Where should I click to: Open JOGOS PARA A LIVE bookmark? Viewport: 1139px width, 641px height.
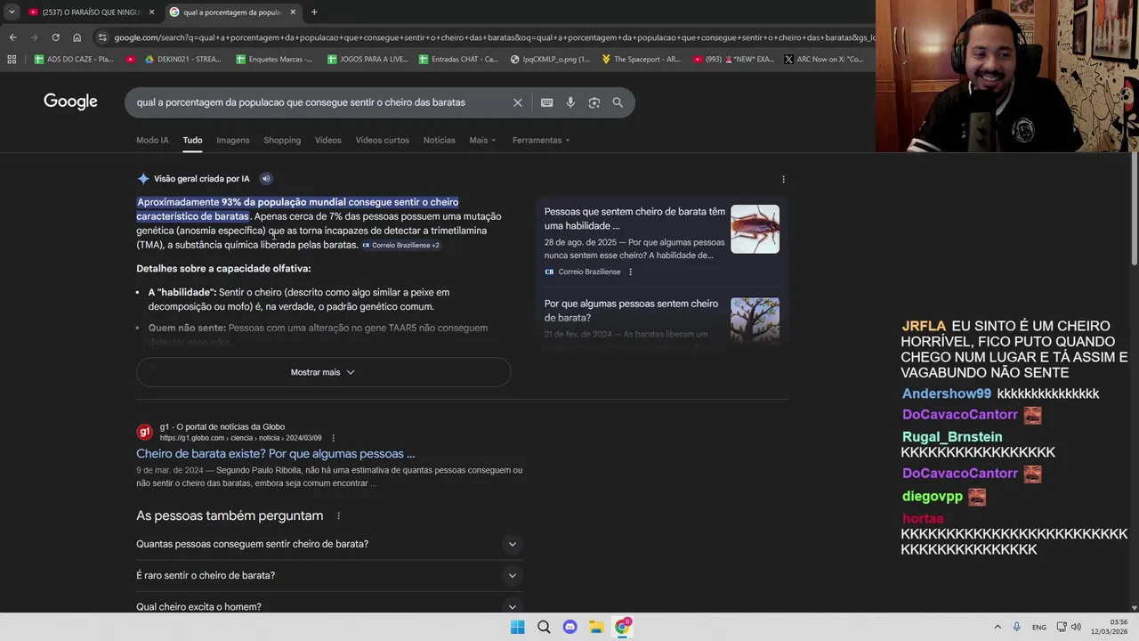(368, 60)
